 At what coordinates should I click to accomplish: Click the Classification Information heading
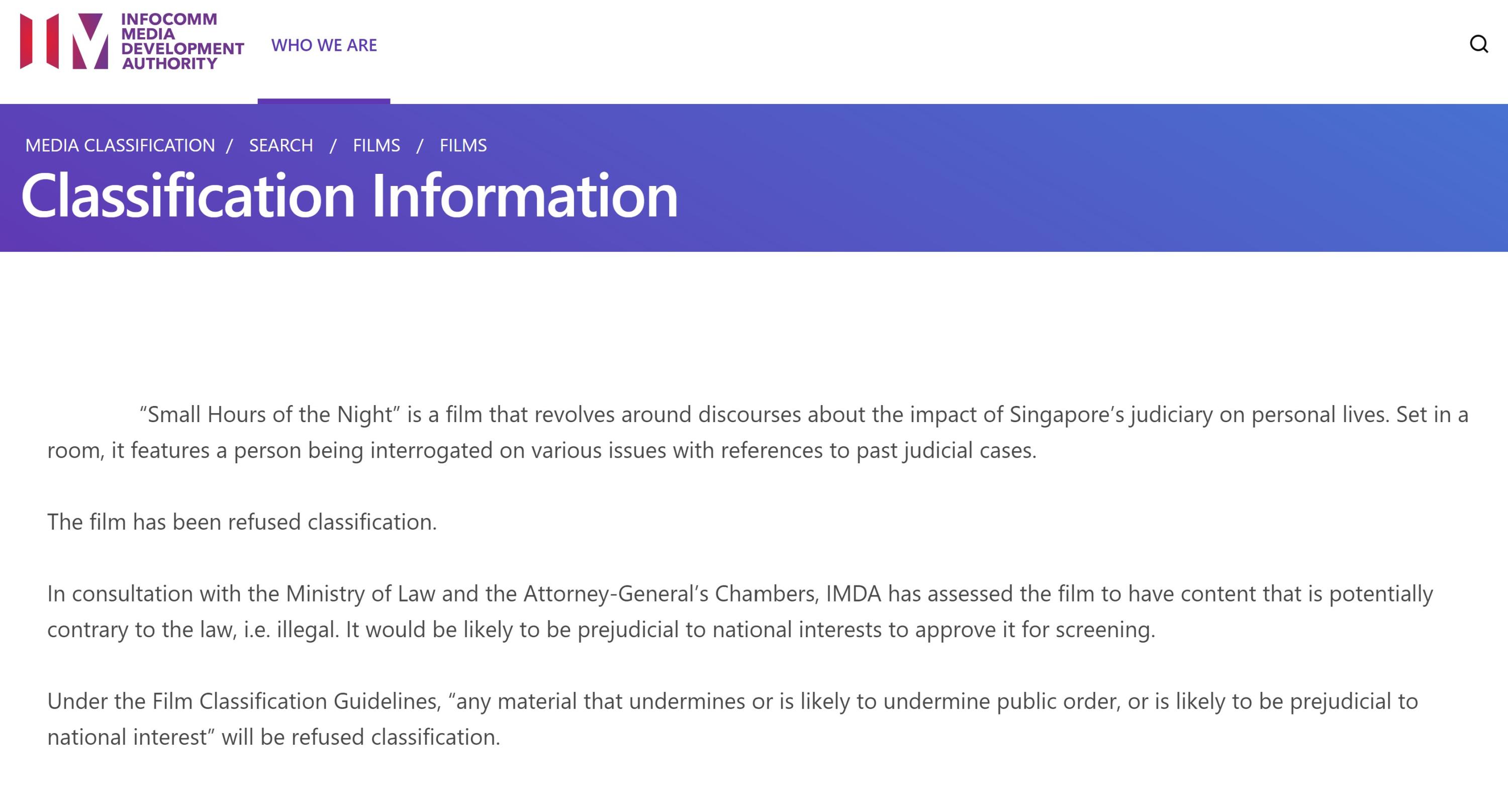349,195
